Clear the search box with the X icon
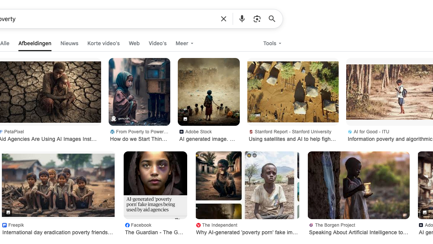 [x=224, y=19]
